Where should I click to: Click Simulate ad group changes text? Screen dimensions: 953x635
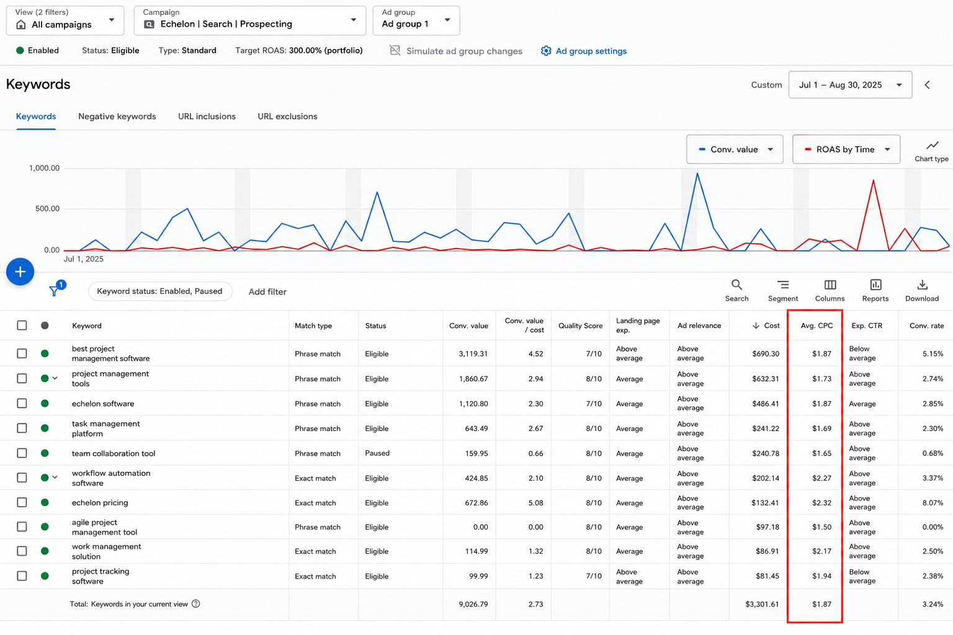pyautogui.click(x=464, y=51)
